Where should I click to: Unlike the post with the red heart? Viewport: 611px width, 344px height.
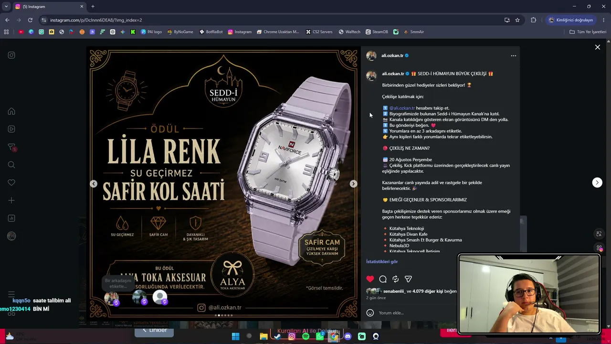(370, 279)
